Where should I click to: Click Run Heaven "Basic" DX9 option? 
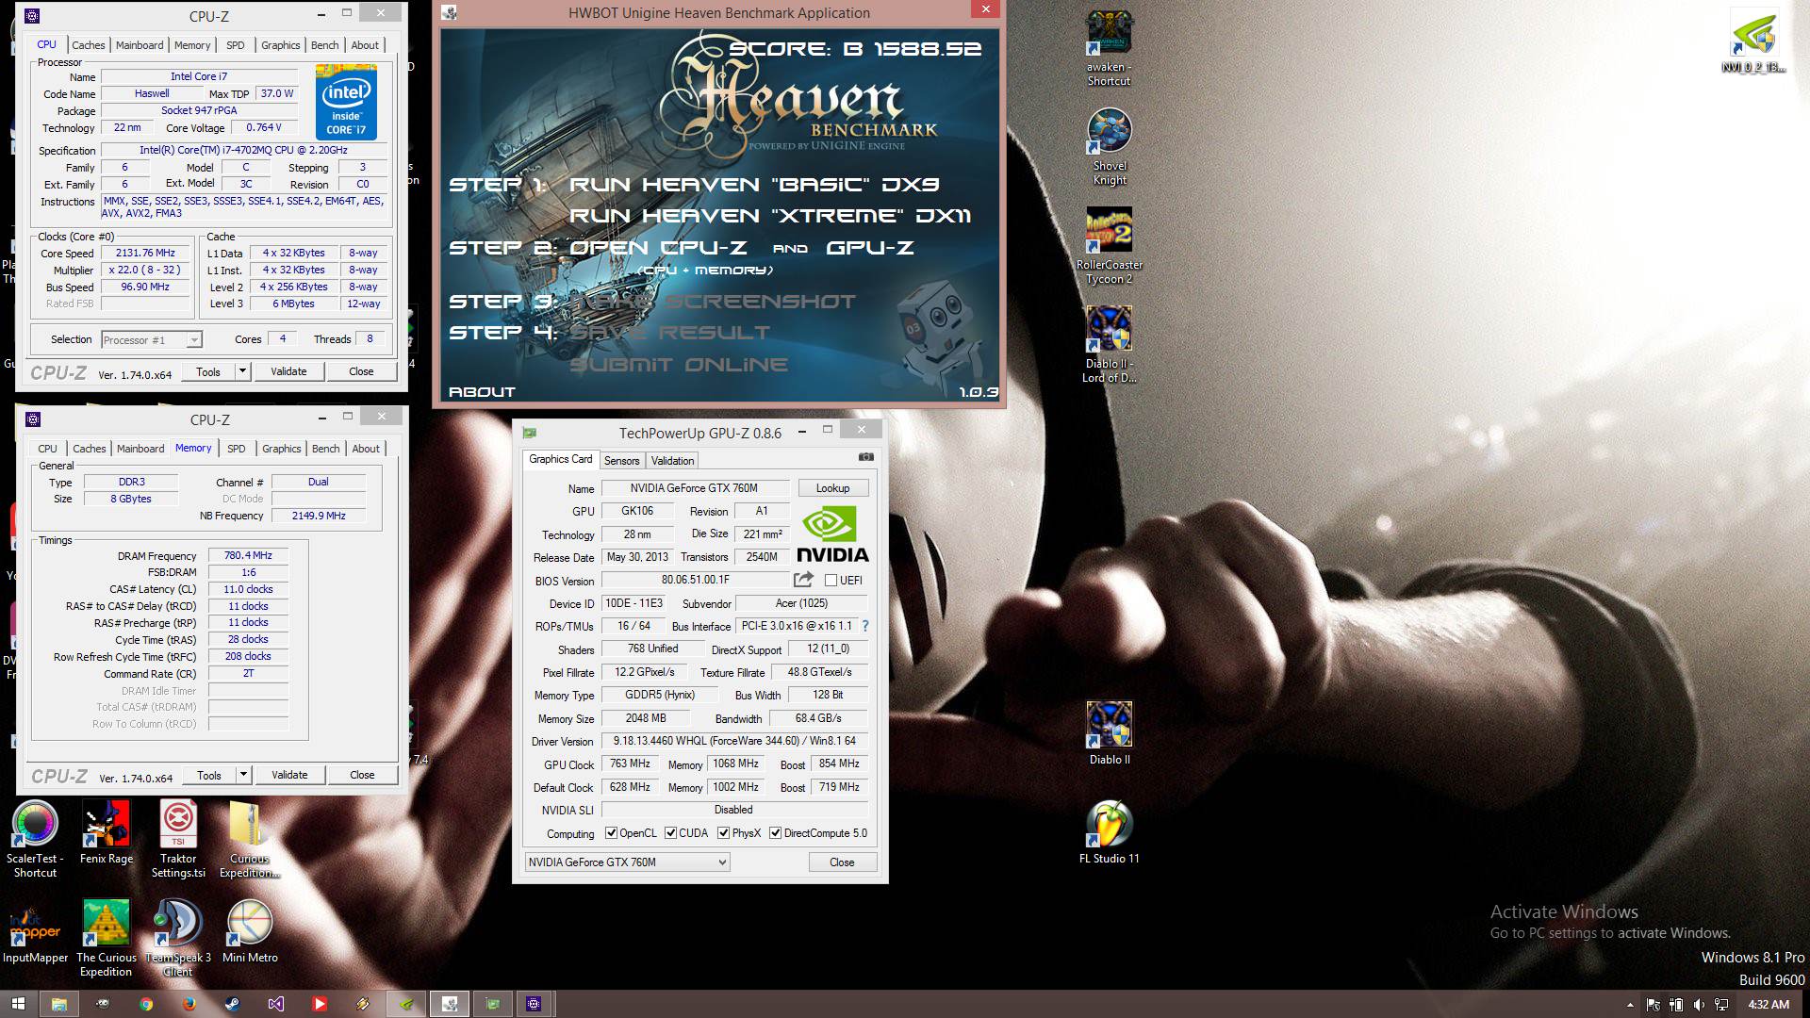[x=754, y=185]
